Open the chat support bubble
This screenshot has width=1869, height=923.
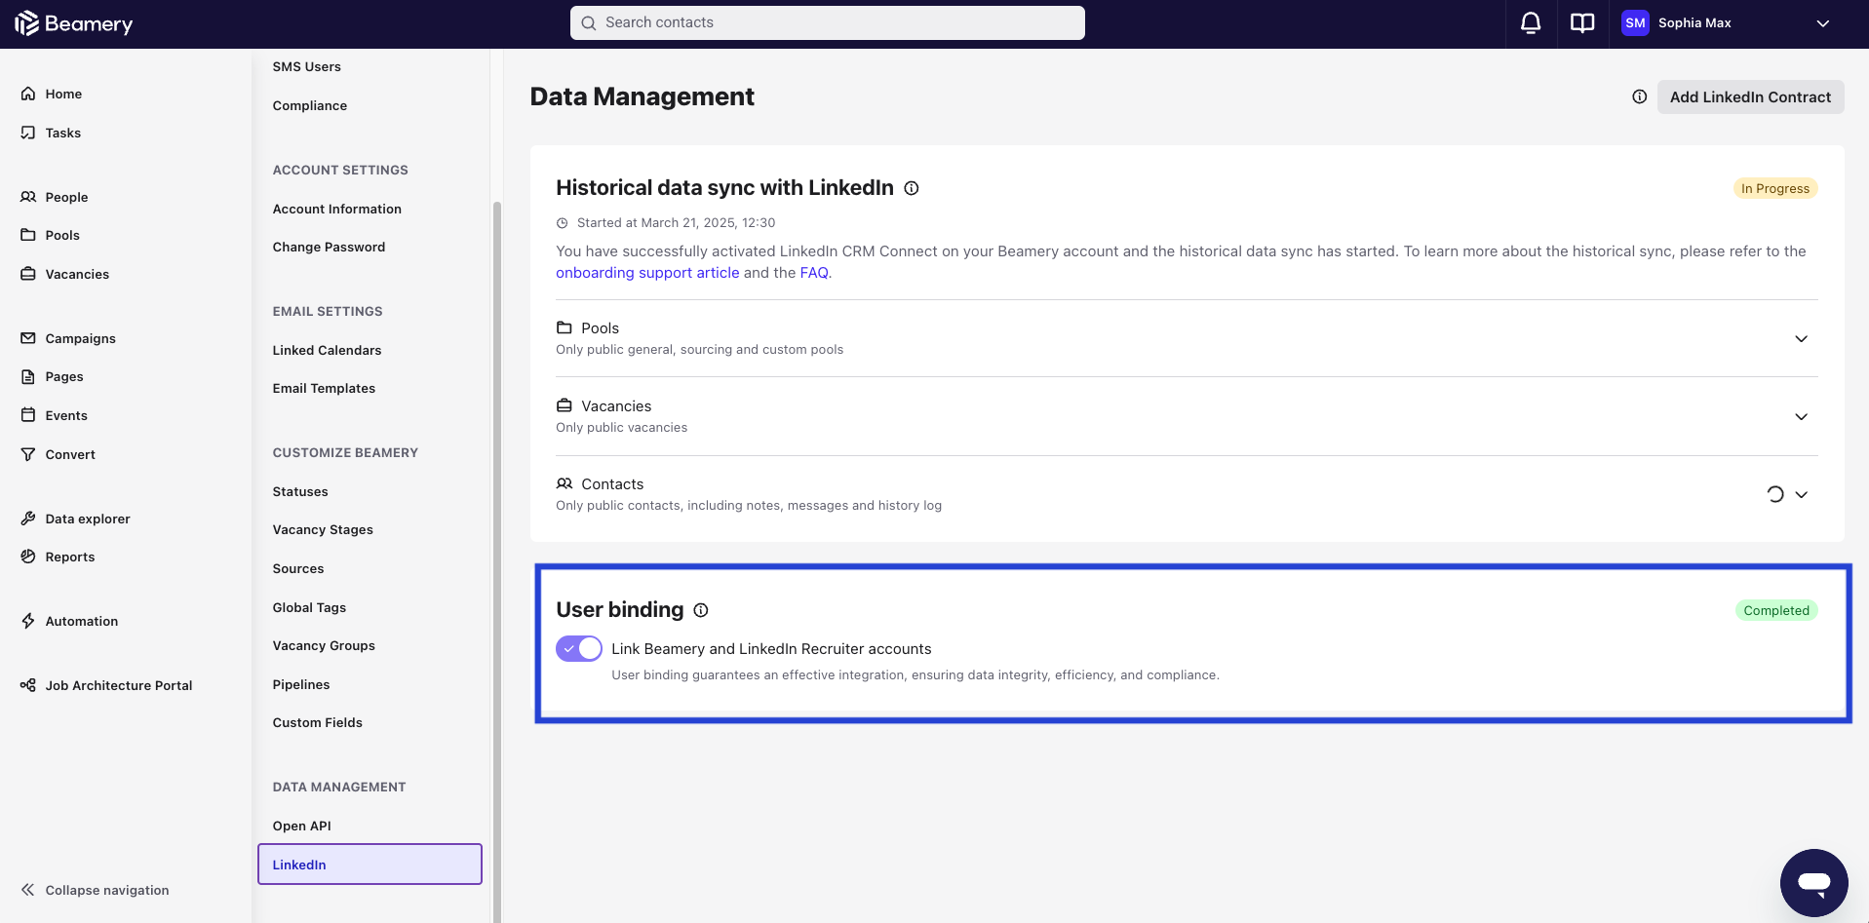tap(1813, 883)
